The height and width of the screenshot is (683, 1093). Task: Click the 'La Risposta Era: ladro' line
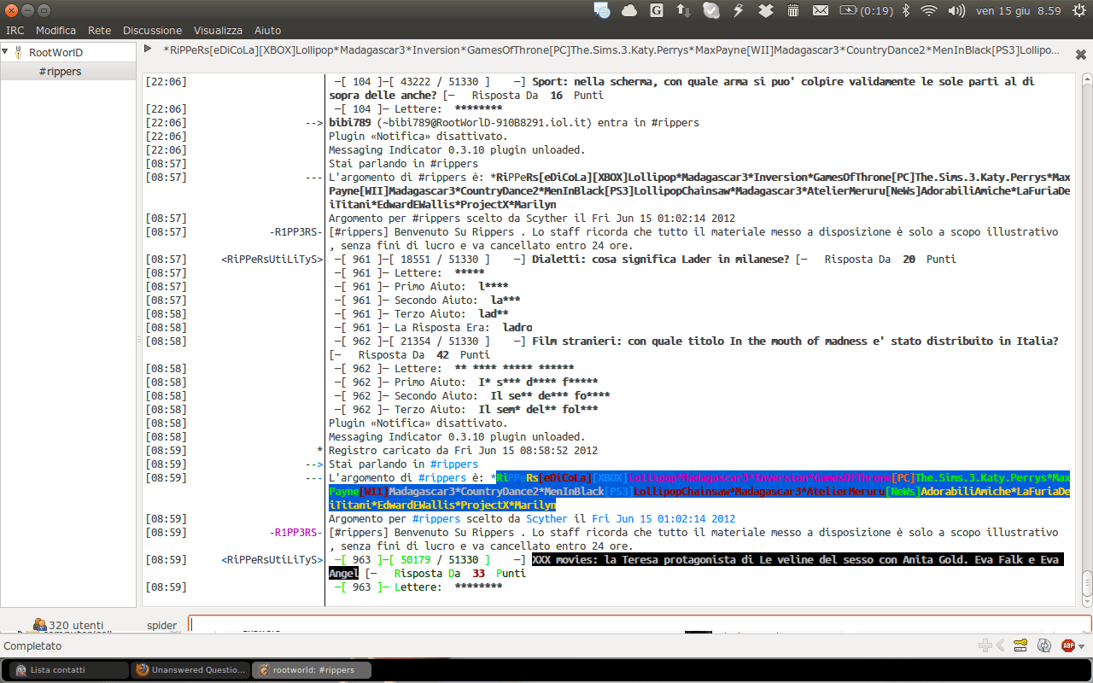[x=435, y=328]
